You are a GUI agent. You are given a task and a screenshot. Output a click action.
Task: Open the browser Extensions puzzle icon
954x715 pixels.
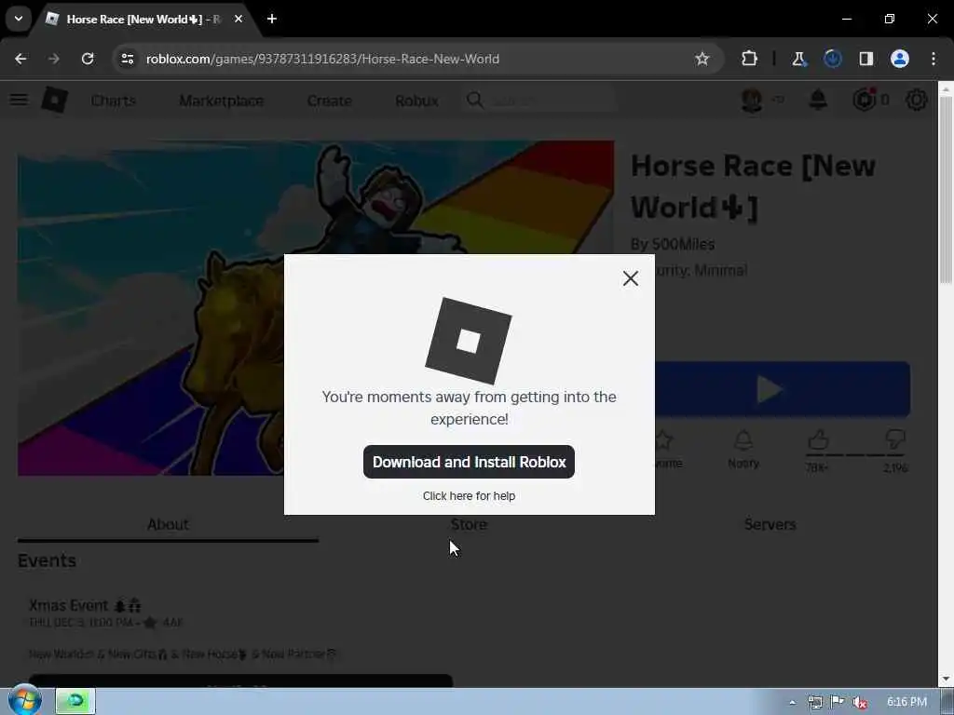coord(750,59)
